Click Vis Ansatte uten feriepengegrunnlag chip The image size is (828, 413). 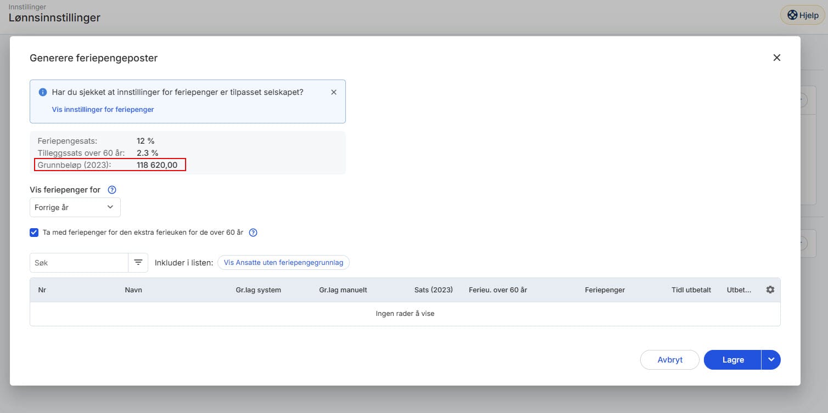283,263
